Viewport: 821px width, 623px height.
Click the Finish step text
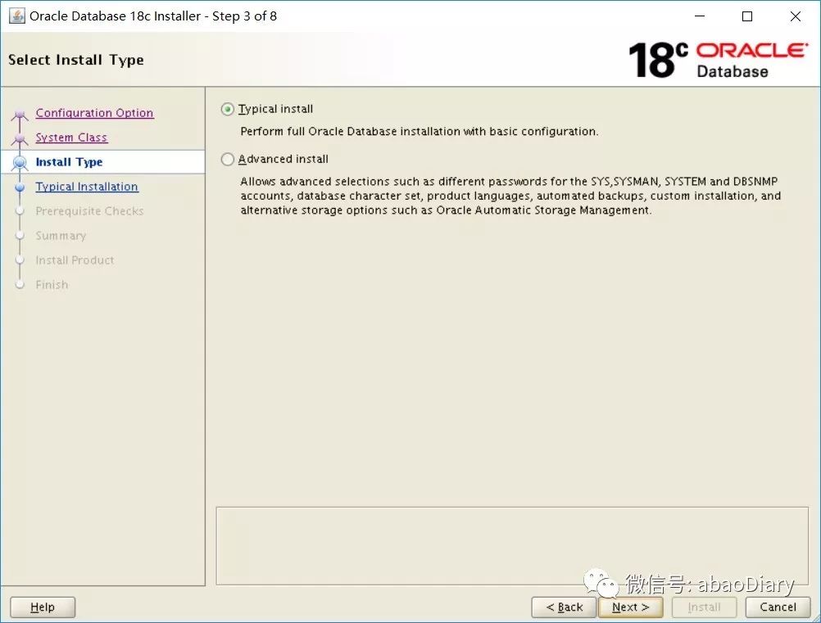tap(52, 285)
